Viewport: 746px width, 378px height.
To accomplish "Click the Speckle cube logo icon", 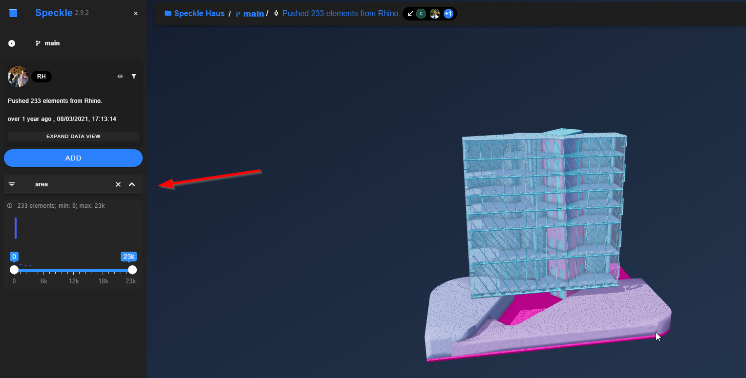I will click(x=13, y=13).
